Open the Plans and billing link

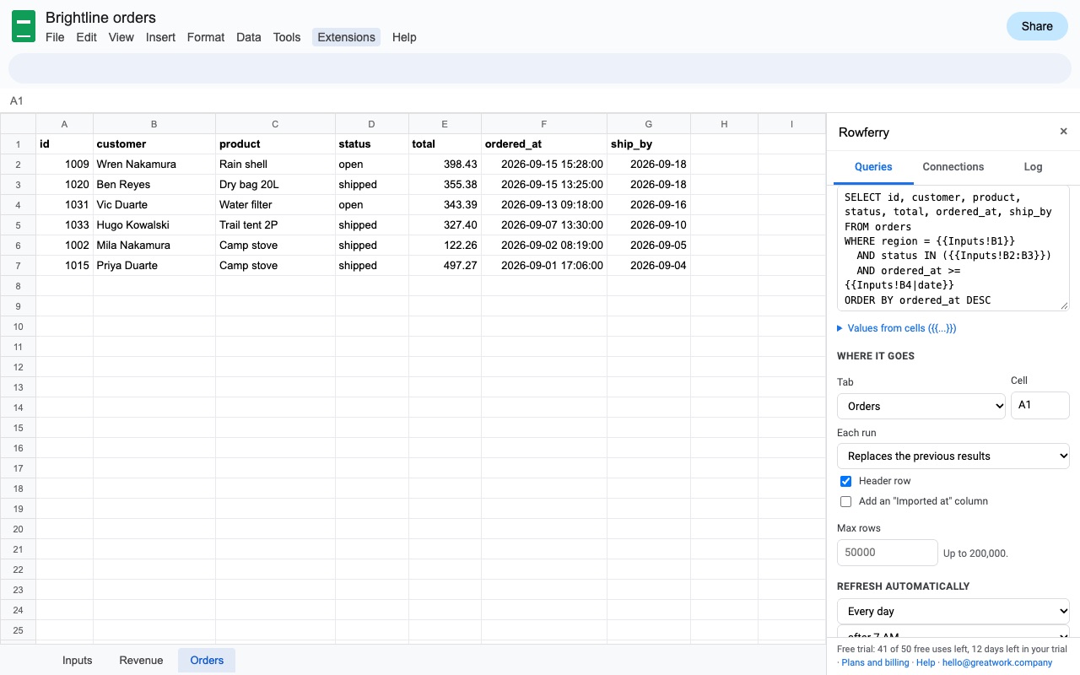pos(875,662)
